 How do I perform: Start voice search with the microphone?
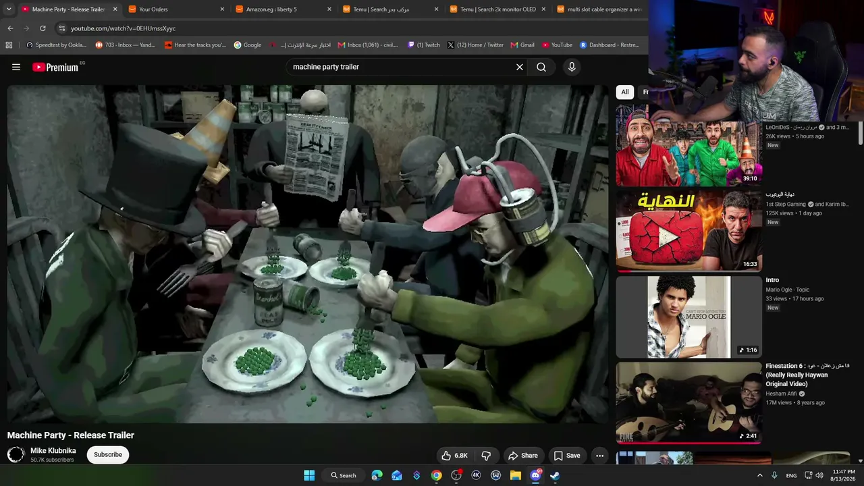[x=572, y=67]
